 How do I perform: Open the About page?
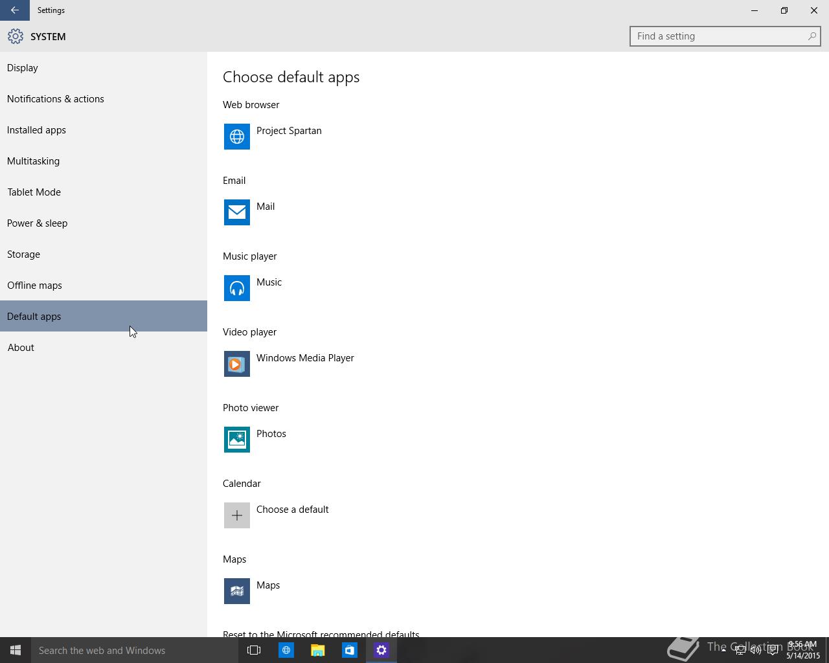point(104,348)
